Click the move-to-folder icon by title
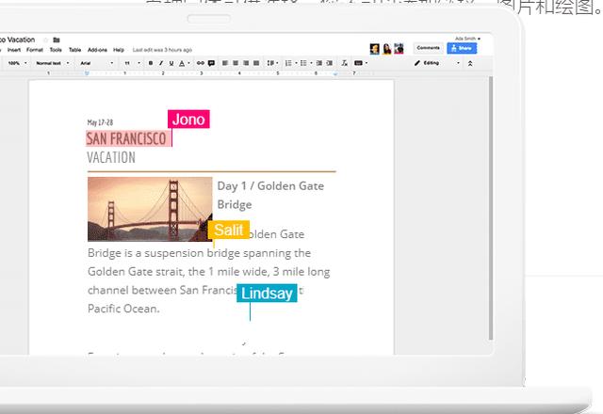603x414 pixels. tap(57, 40)
